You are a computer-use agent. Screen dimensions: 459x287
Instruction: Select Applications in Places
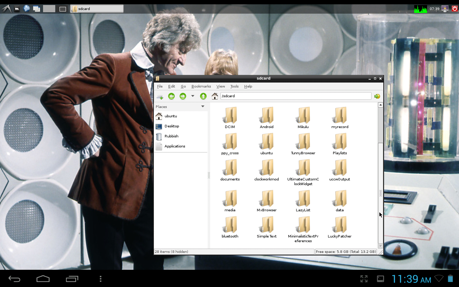(x=181, y=146)
